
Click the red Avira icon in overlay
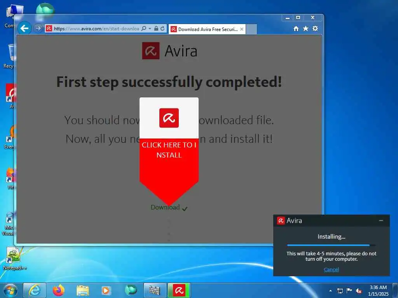pyautogui.click(x=169, y=118)
